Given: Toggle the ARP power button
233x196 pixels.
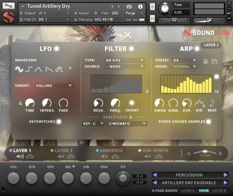Looking at the screenshot, I should [x=197, y=49].
